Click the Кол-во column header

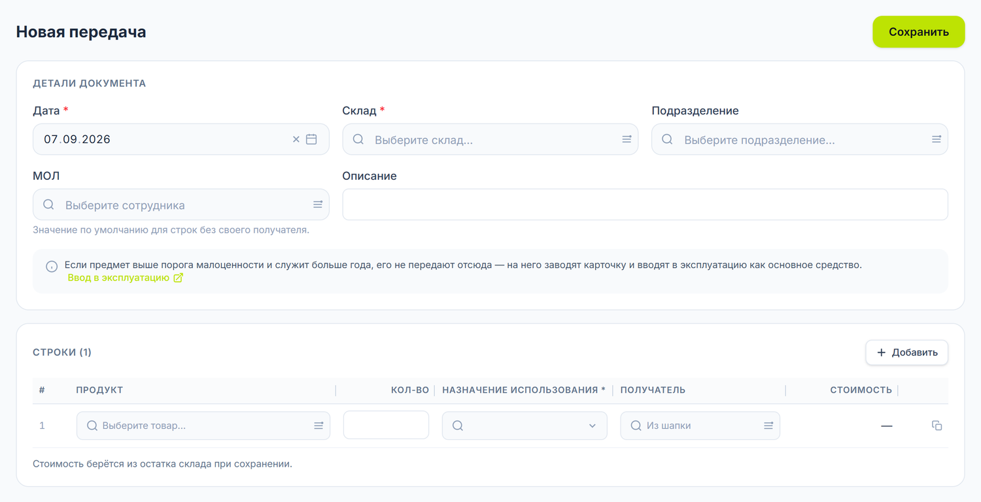410,390
